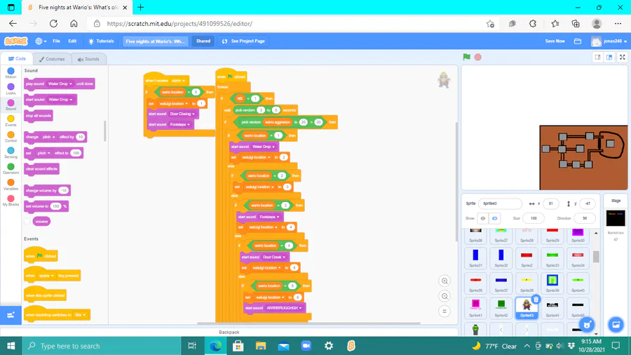Click the red stop sign button
Screen dimensions: 631x355
click(x=477, y=57)
